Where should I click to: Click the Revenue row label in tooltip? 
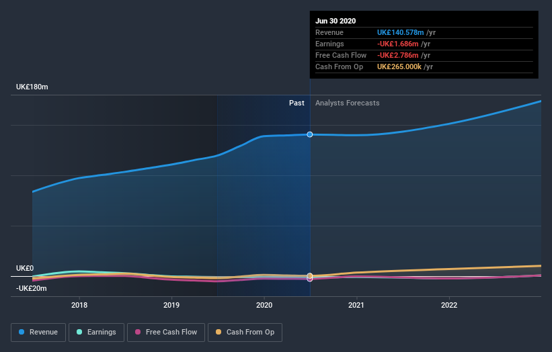coord(329,32)
